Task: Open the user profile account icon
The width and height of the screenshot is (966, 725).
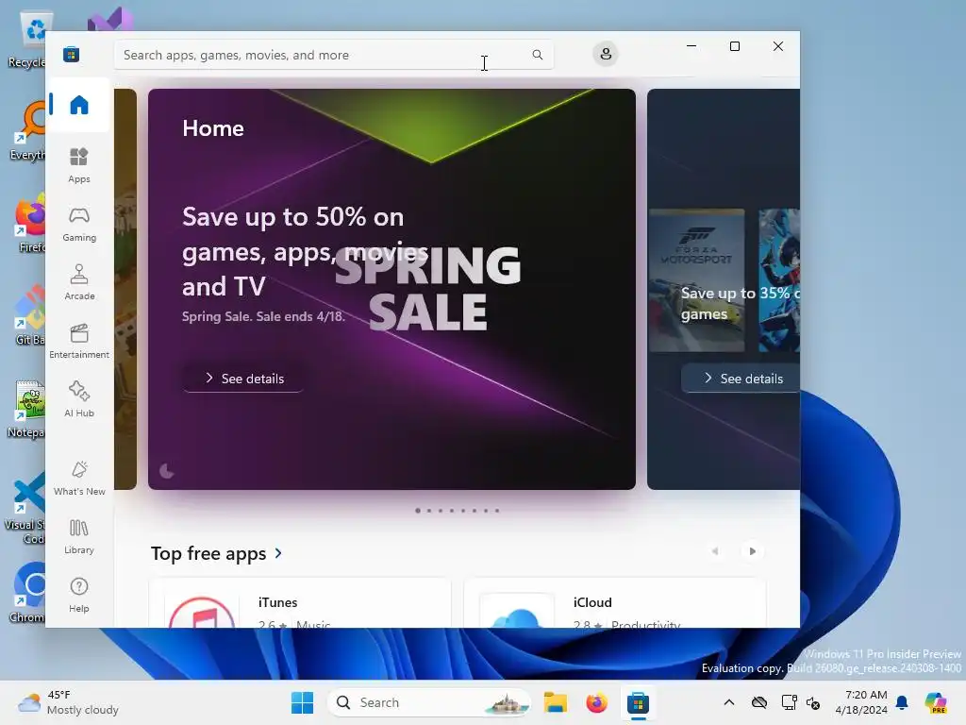Action: pyautogui.click(x=606, y=54)
